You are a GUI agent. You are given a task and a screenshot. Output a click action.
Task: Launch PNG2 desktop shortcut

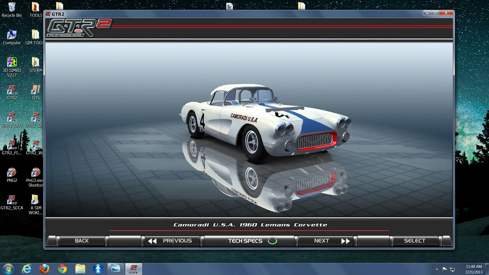(12, 175)
